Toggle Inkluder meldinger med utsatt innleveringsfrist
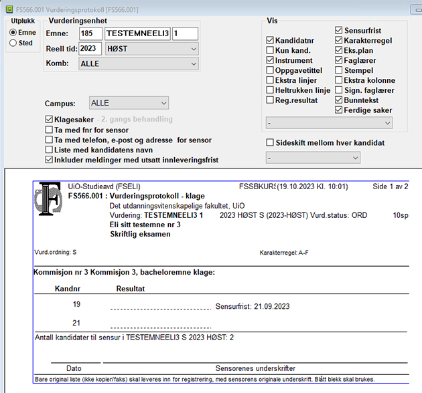This screenshot has height=393, width=422. pyautogui.click(x=49, y=160)
